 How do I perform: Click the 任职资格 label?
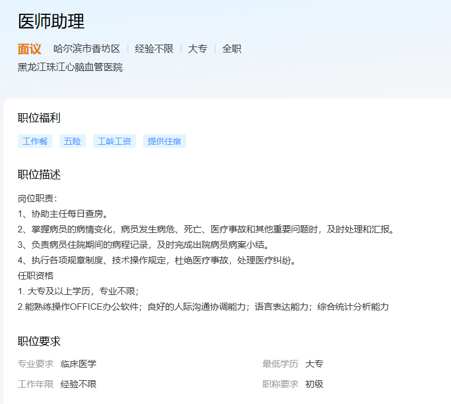(x=36, y=275)
